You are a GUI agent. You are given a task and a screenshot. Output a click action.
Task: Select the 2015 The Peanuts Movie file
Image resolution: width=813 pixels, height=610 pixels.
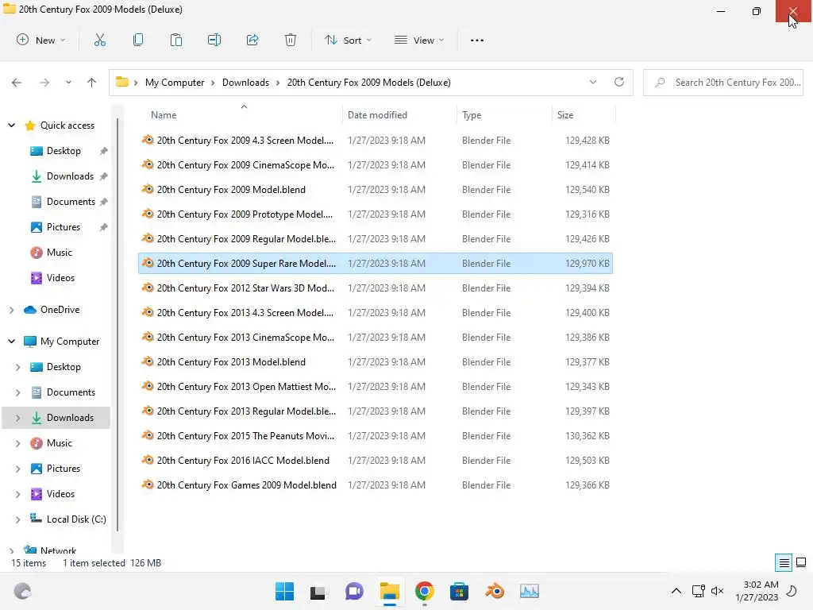point(376,436)
